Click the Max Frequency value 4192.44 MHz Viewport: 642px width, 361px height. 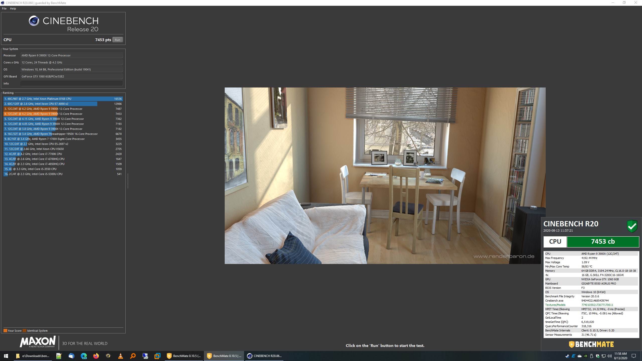click(x=589, y=258)
